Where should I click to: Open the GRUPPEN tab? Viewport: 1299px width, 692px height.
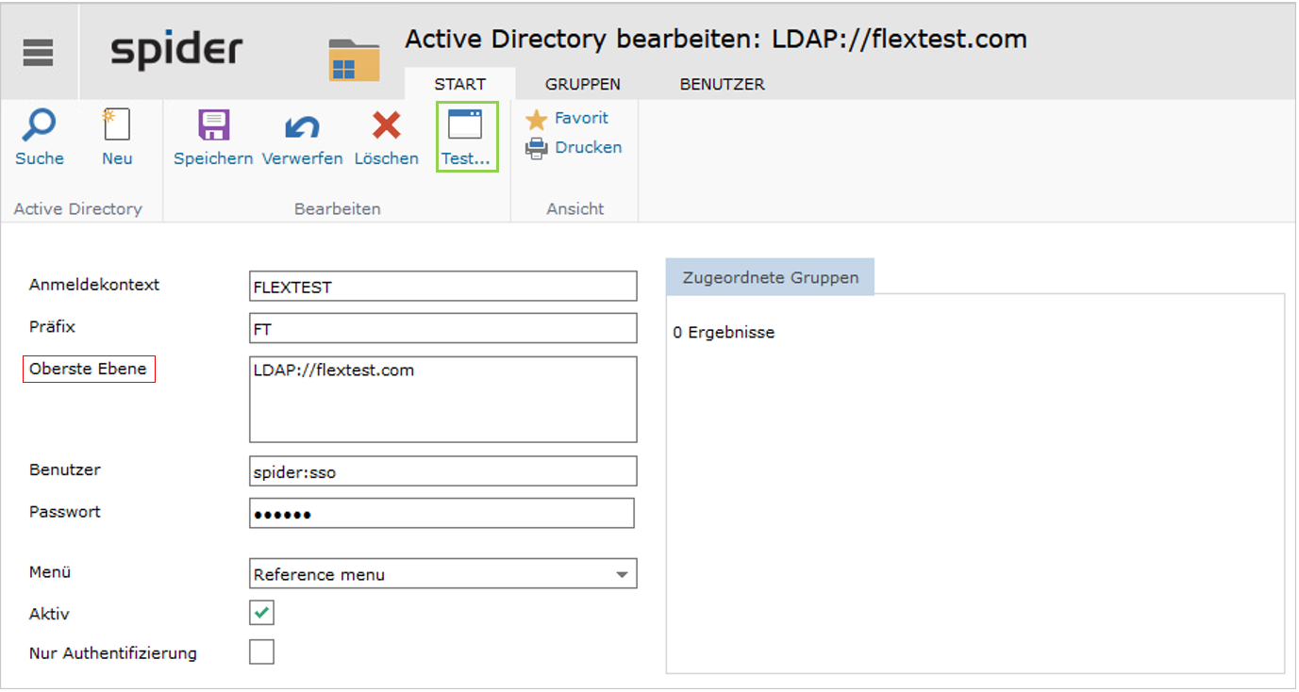pos(583,84)
